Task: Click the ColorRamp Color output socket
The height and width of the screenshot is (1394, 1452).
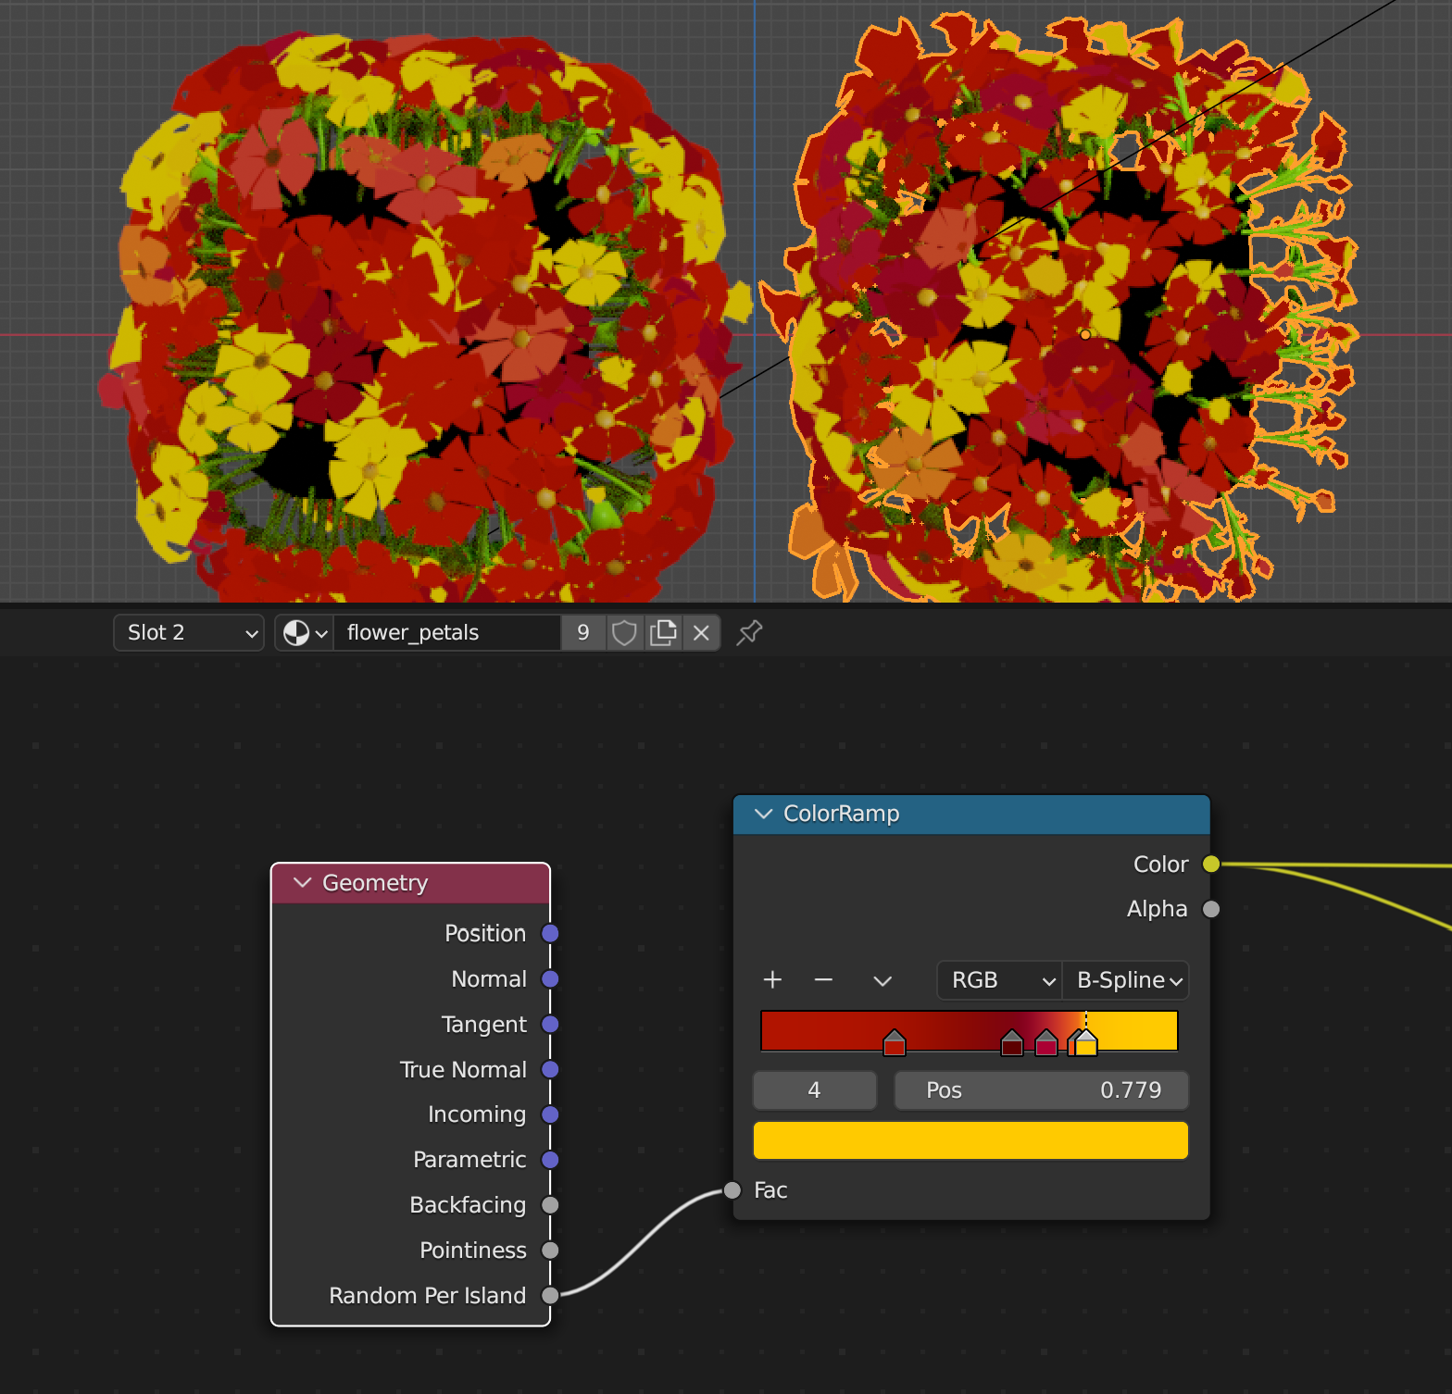Action: pyautogui.click(x=1211, y=864)
